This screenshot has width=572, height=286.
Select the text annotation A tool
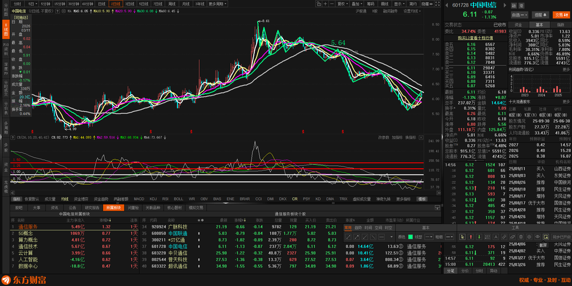pos(496,237)
